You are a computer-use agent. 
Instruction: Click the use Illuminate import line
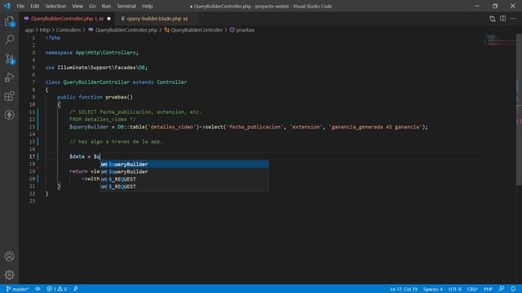96,68
